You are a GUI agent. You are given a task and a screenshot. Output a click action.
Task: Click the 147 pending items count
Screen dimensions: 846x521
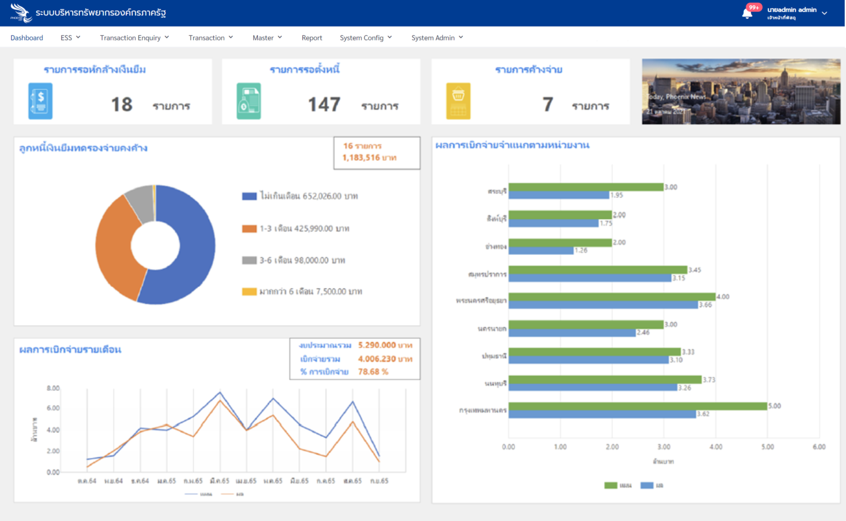[324, 105]
